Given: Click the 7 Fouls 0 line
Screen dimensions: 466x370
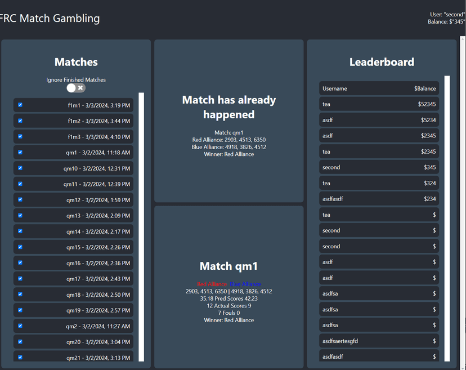Looking at the screenshot, I should pos(229,313).
